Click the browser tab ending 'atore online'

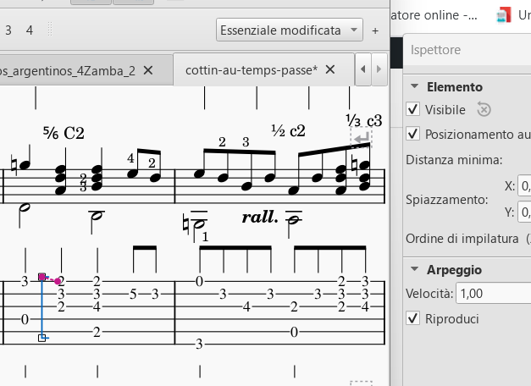(x=434, y=15)
